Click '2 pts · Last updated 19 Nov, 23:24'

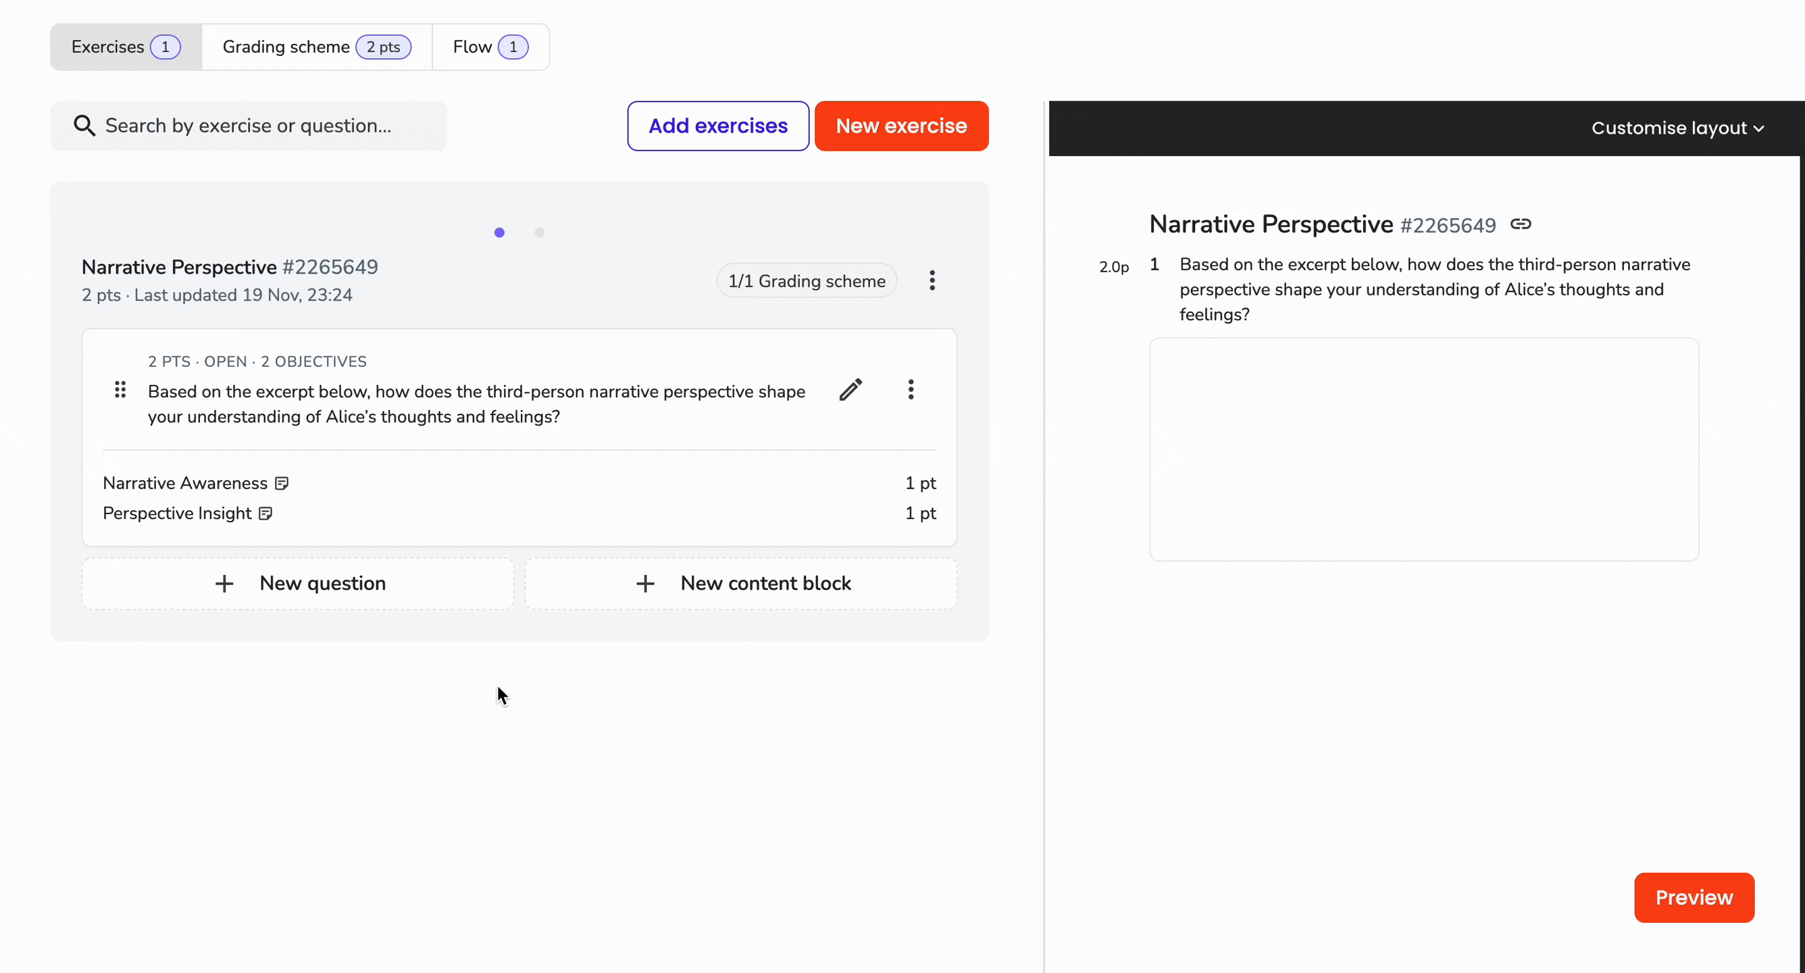coord(217,295)
